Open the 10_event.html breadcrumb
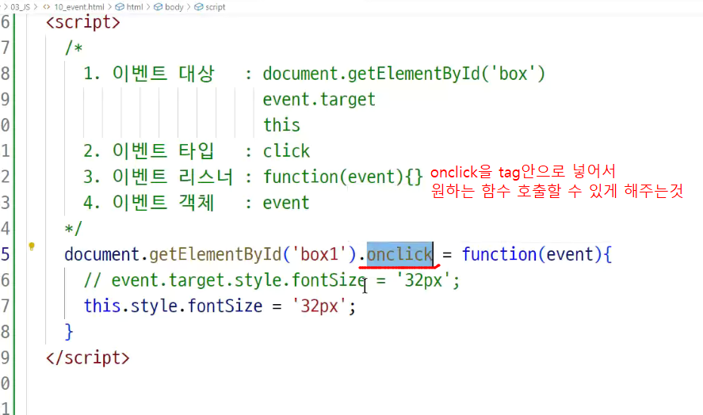 74,7
